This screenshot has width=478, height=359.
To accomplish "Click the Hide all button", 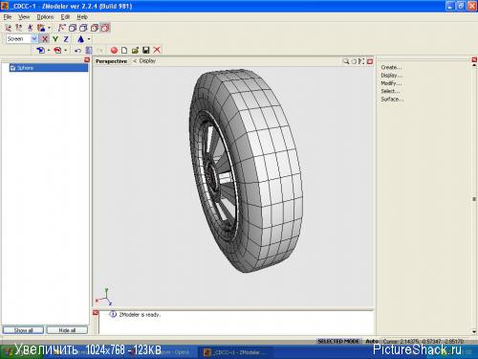I will [67, 330].
